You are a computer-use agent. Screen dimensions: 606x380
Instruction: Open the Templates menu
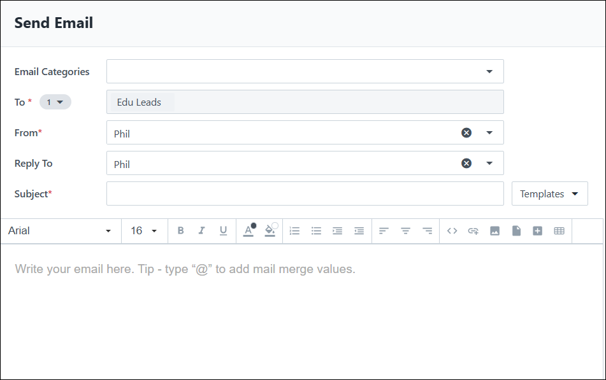pos(549,194)
